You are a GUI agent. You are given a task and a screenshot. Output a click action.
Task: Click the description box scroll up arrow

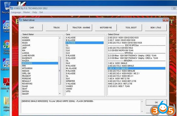point(142,102)
